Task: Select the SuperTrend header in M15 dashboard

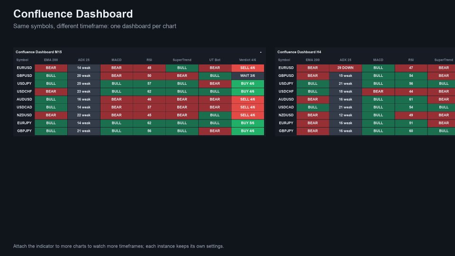Action: click(x=182, y=60)
